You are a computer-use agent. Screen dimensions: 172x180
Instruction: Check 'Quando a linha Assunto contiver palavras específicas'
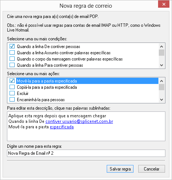point(12,52)
